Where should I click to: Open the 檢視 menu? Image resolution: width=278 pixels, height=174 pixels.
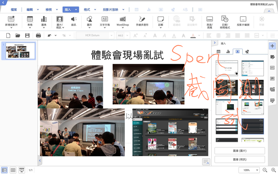(x=49, y=10)
